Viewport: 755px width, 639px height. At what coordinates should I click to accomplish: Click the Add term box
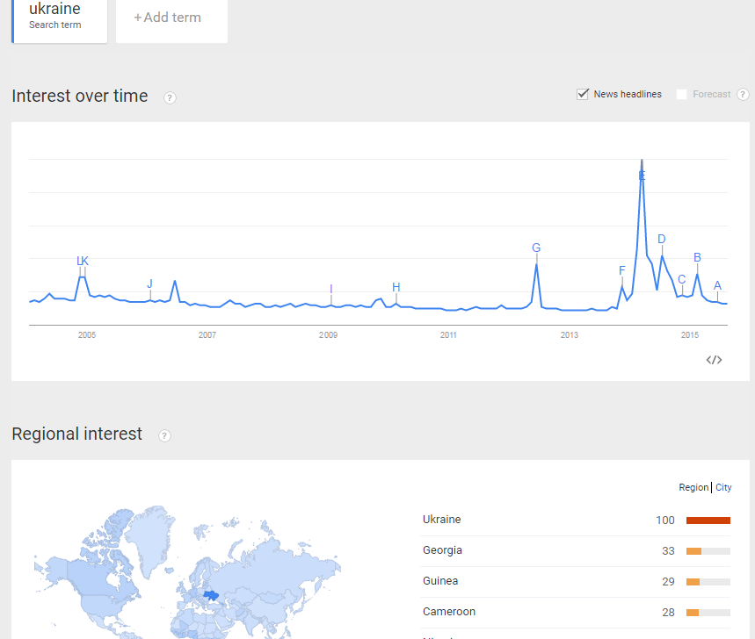coord(171,18)
